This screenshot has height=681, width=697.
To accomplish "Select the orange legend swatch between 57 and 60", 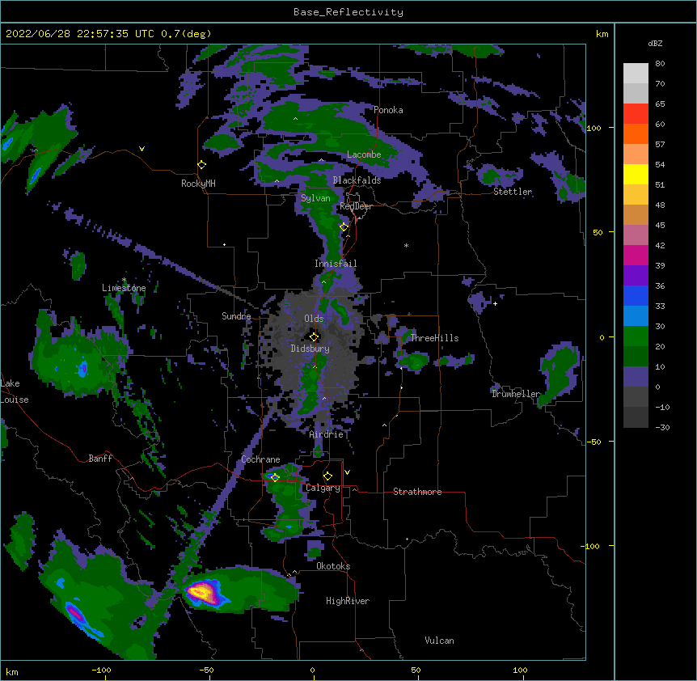I will [636, 133].
